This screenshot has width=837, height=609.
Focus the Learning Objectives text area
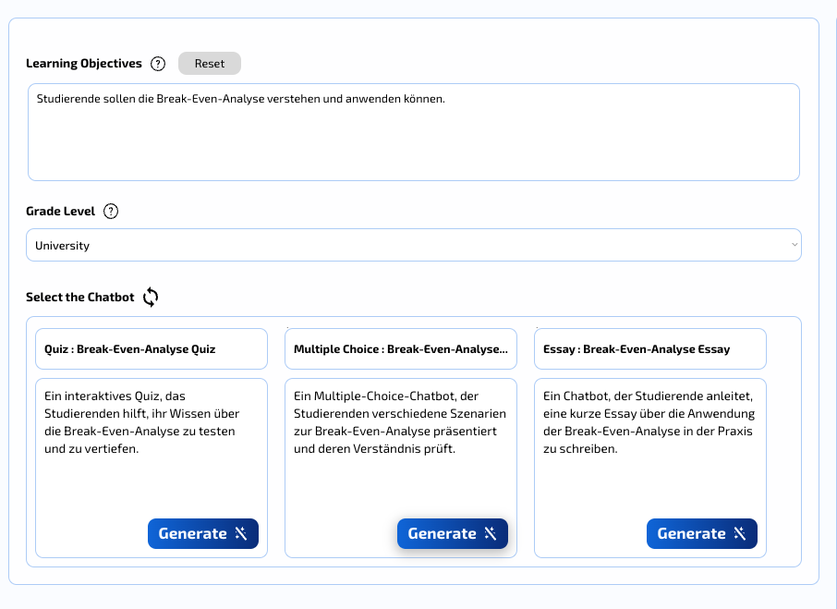tap(413, 132)
